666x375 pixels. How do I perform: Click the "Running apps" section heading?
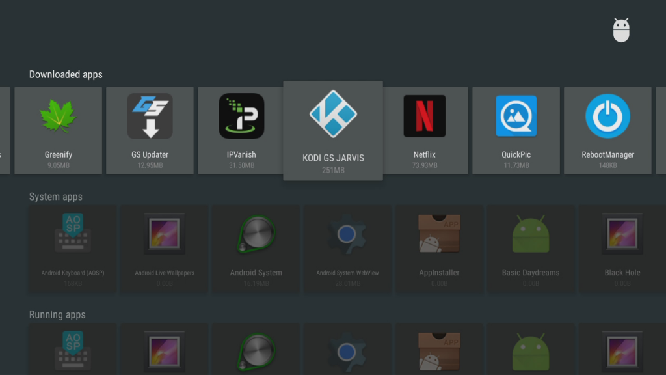click(57, 314)
